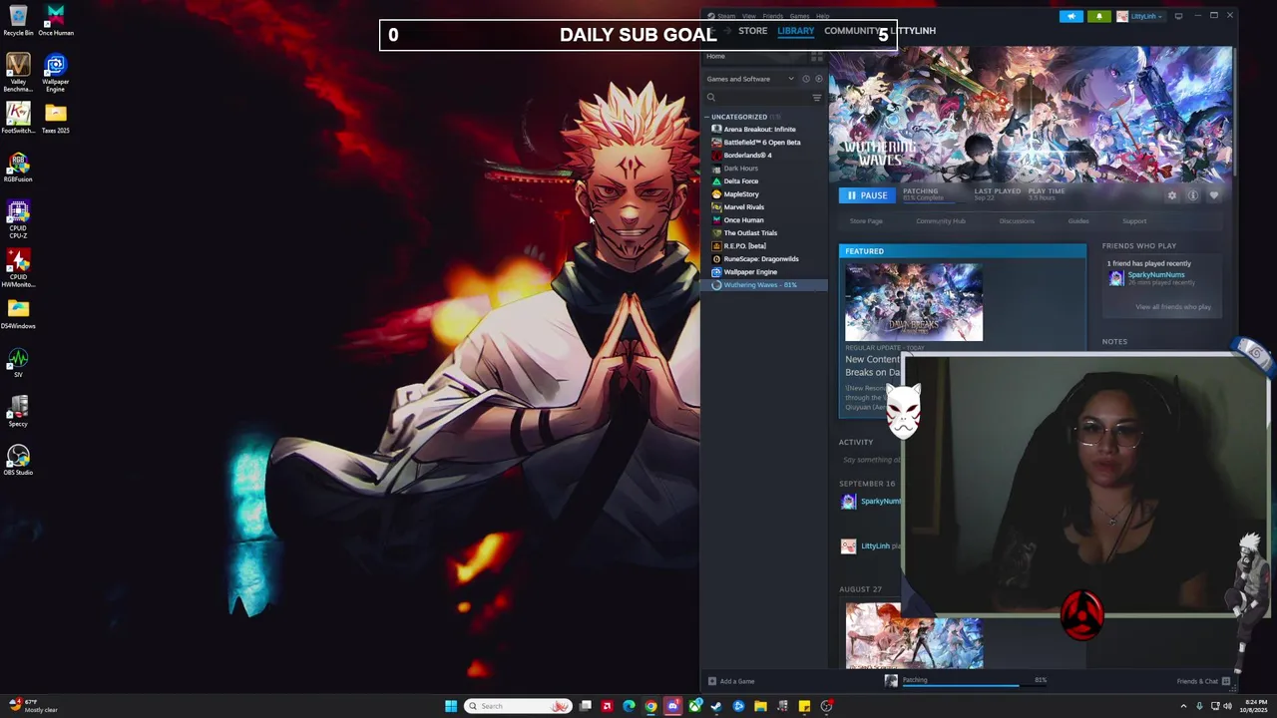Open the Friends menu in Steam
The image size is (1277, 718).
click(773, 16)
